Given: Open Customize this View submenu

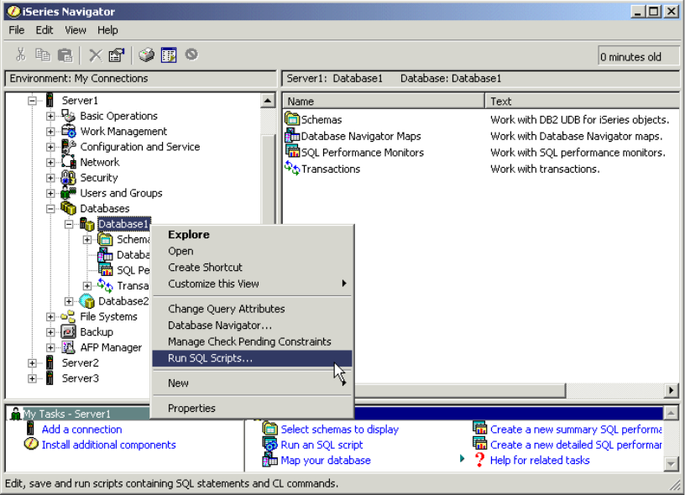Looking at the screenshot, I should 252,284.
